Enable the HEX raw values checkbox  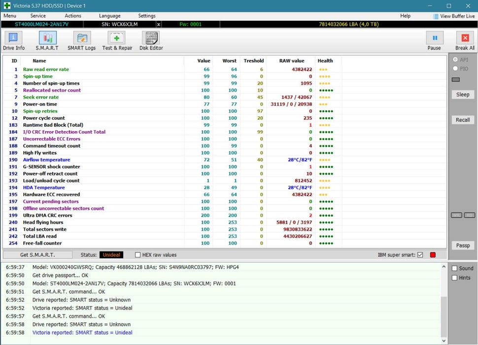click(138, 255)
